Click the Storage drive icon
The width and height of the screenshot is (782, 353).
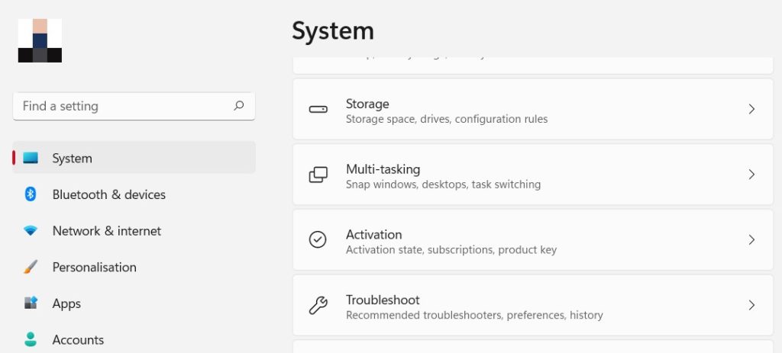pyautogui.click(x=318, y=109)
